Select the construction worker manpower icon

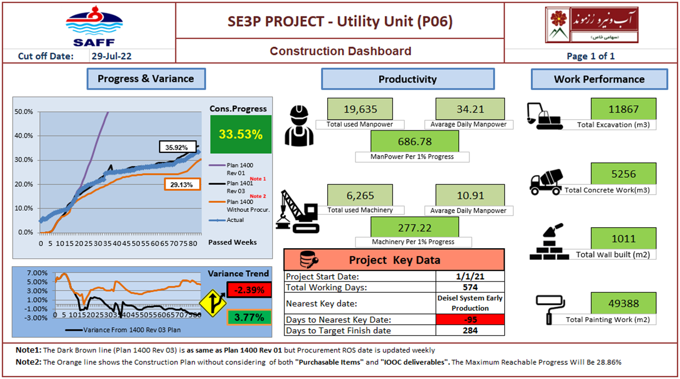300,125
